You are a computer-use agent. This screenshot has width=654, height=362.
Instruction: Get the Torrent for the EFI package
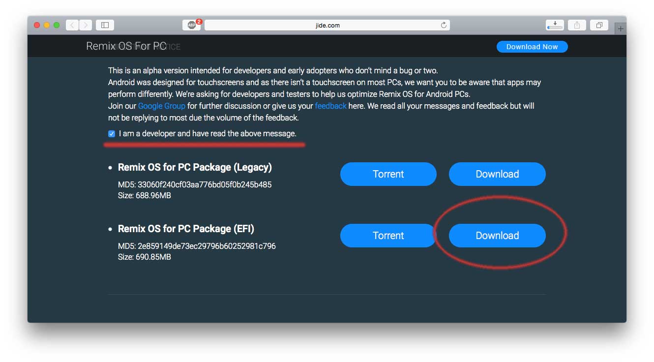click(x=388, y=236)
